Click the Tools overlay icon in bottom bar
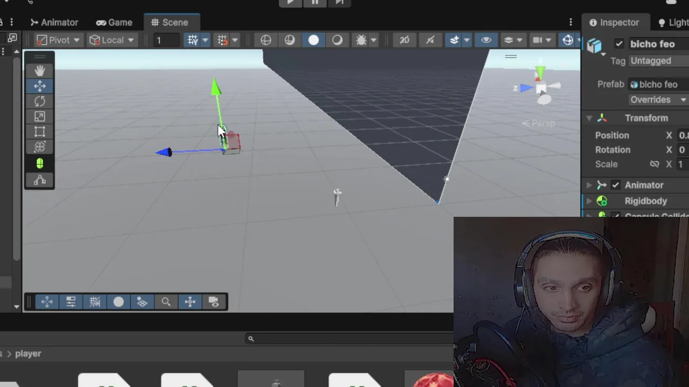689x387 pixels. [x=47, y=302]
